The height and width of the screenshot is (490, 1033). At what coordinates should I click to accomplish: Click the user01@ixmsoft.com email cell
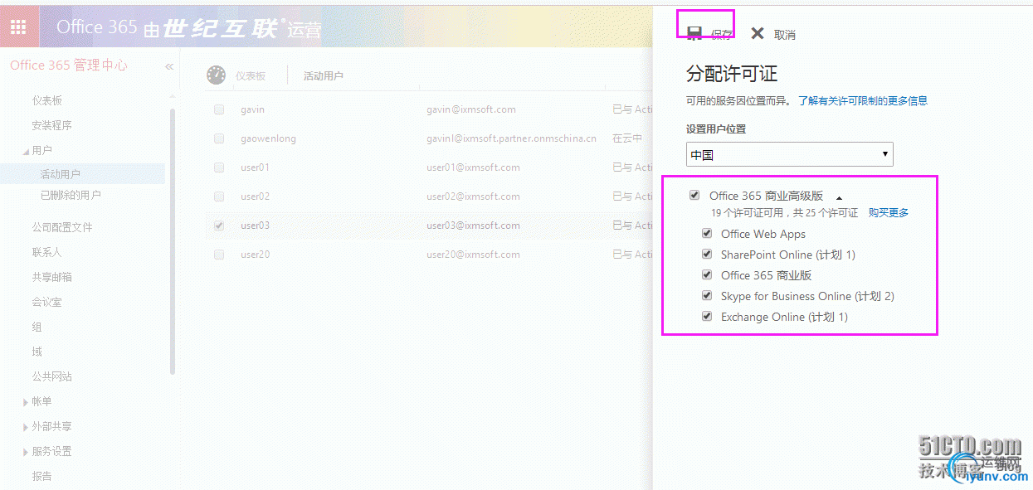click(x=473, y=167)
